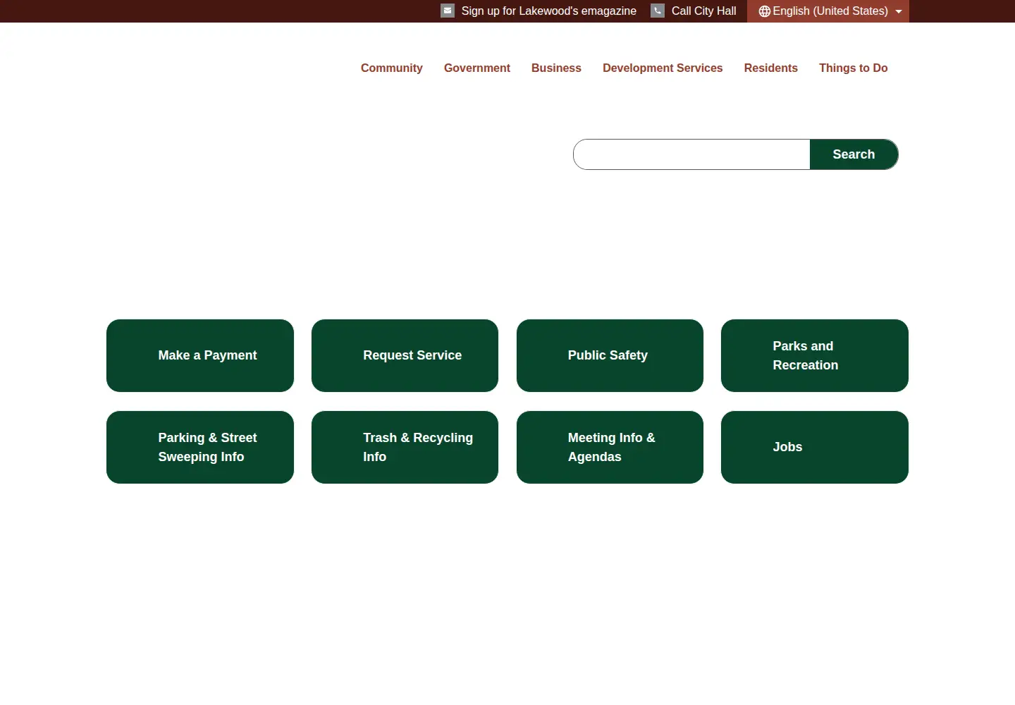Image resolution: width=1015 pixels, height=705 pixels.
Task: Open Trash & Recycling Info tile
Action: pos(405,447)
